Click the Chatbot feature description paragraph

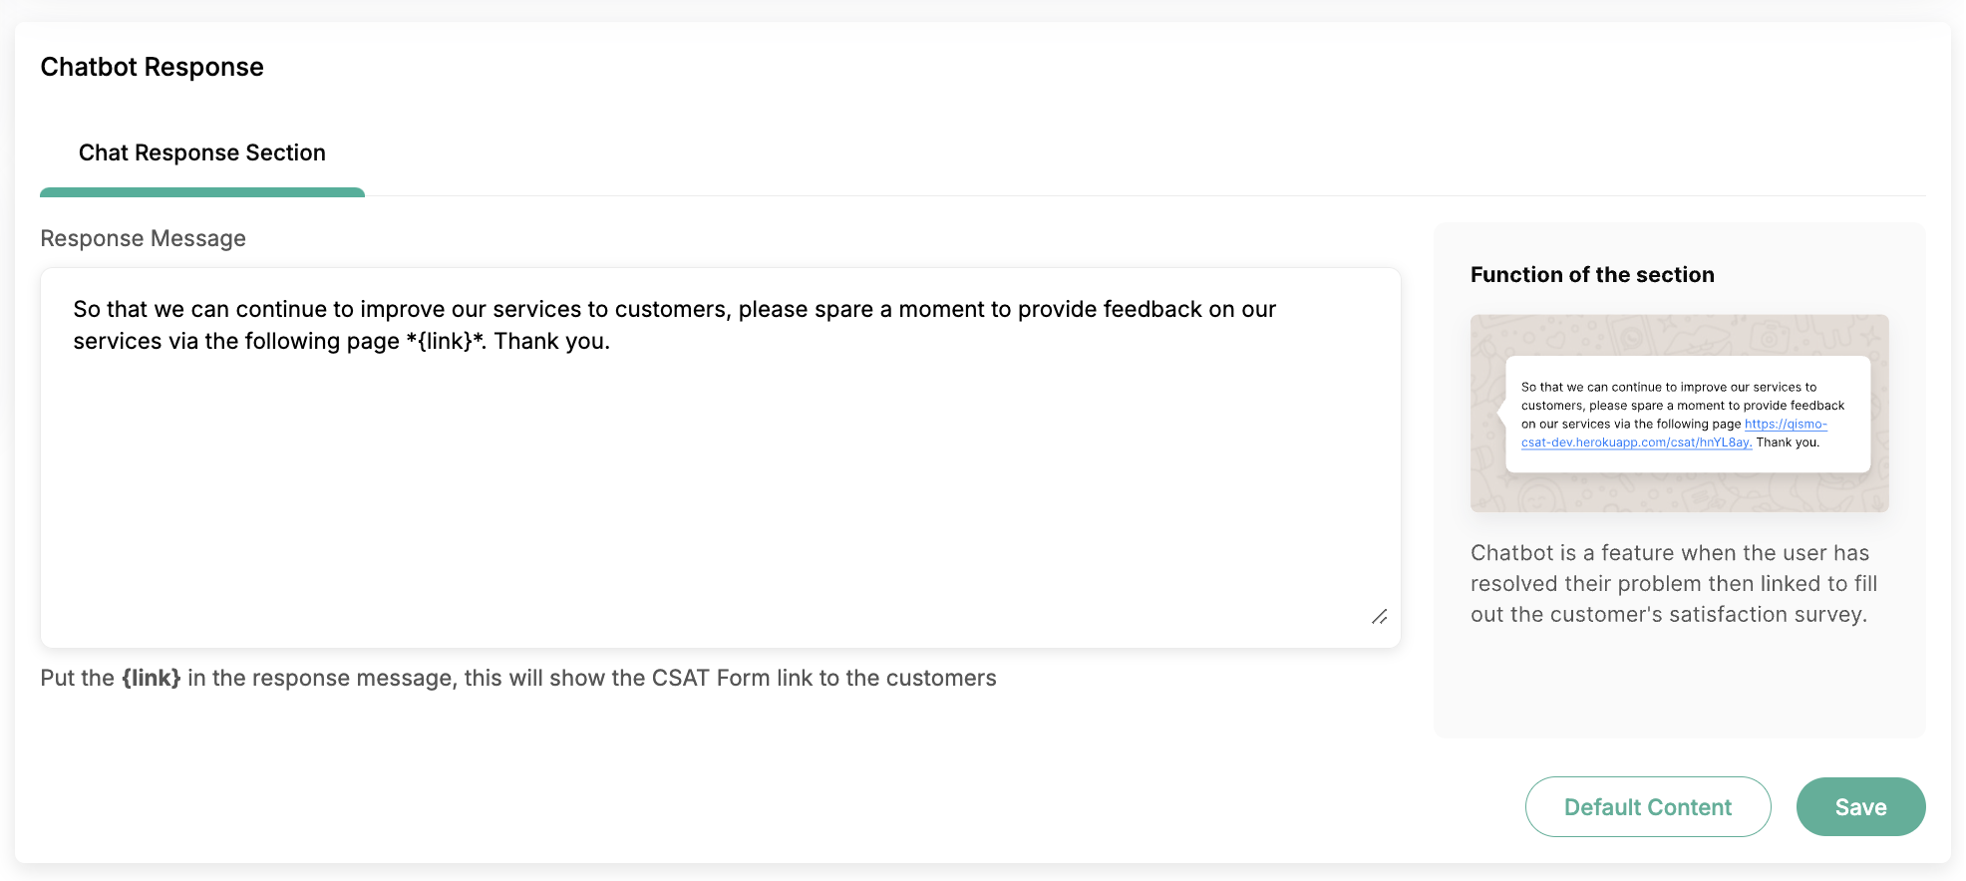[1674, 584]
